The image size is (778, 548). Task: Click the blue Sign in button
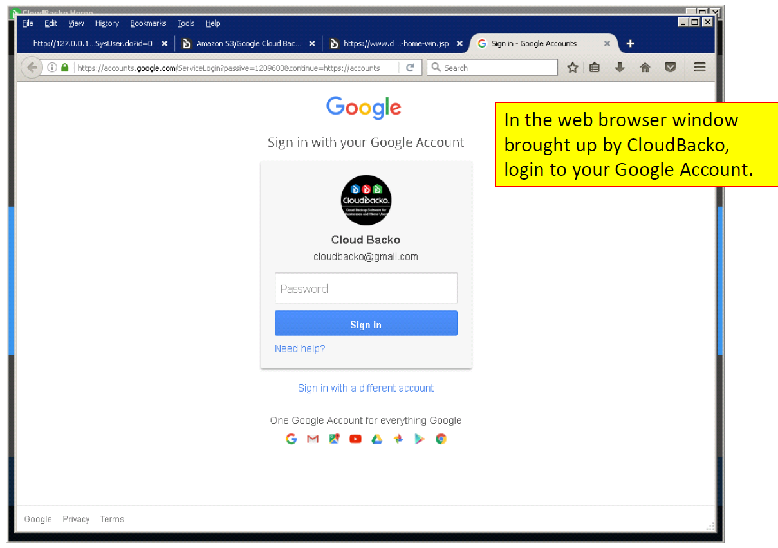[x=366, y=324]
